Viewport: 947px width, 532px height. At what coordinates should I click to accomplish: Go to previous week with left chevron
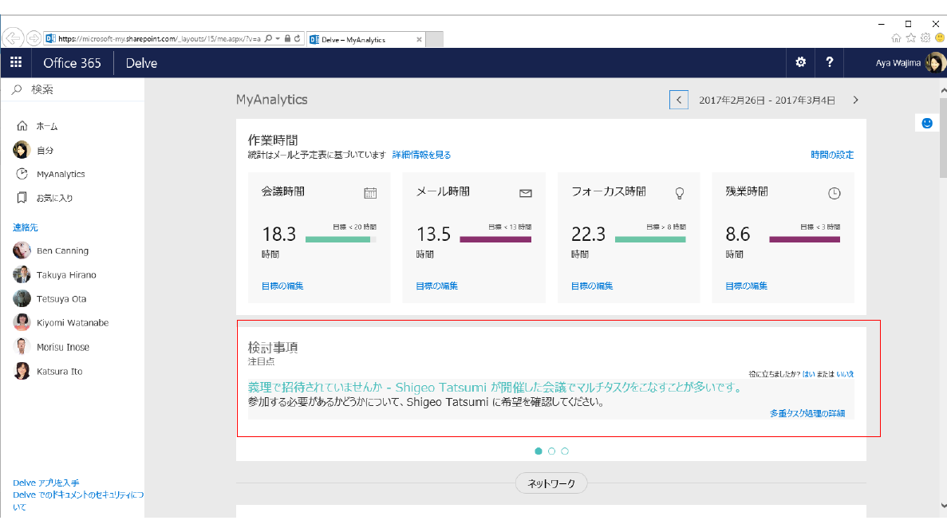(679, 100)
